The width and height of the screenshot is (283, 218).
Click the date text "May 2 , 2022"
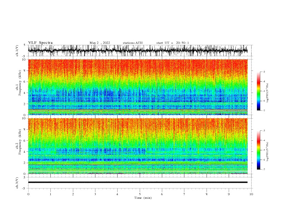pyautogui.click(x=100, y=43)
